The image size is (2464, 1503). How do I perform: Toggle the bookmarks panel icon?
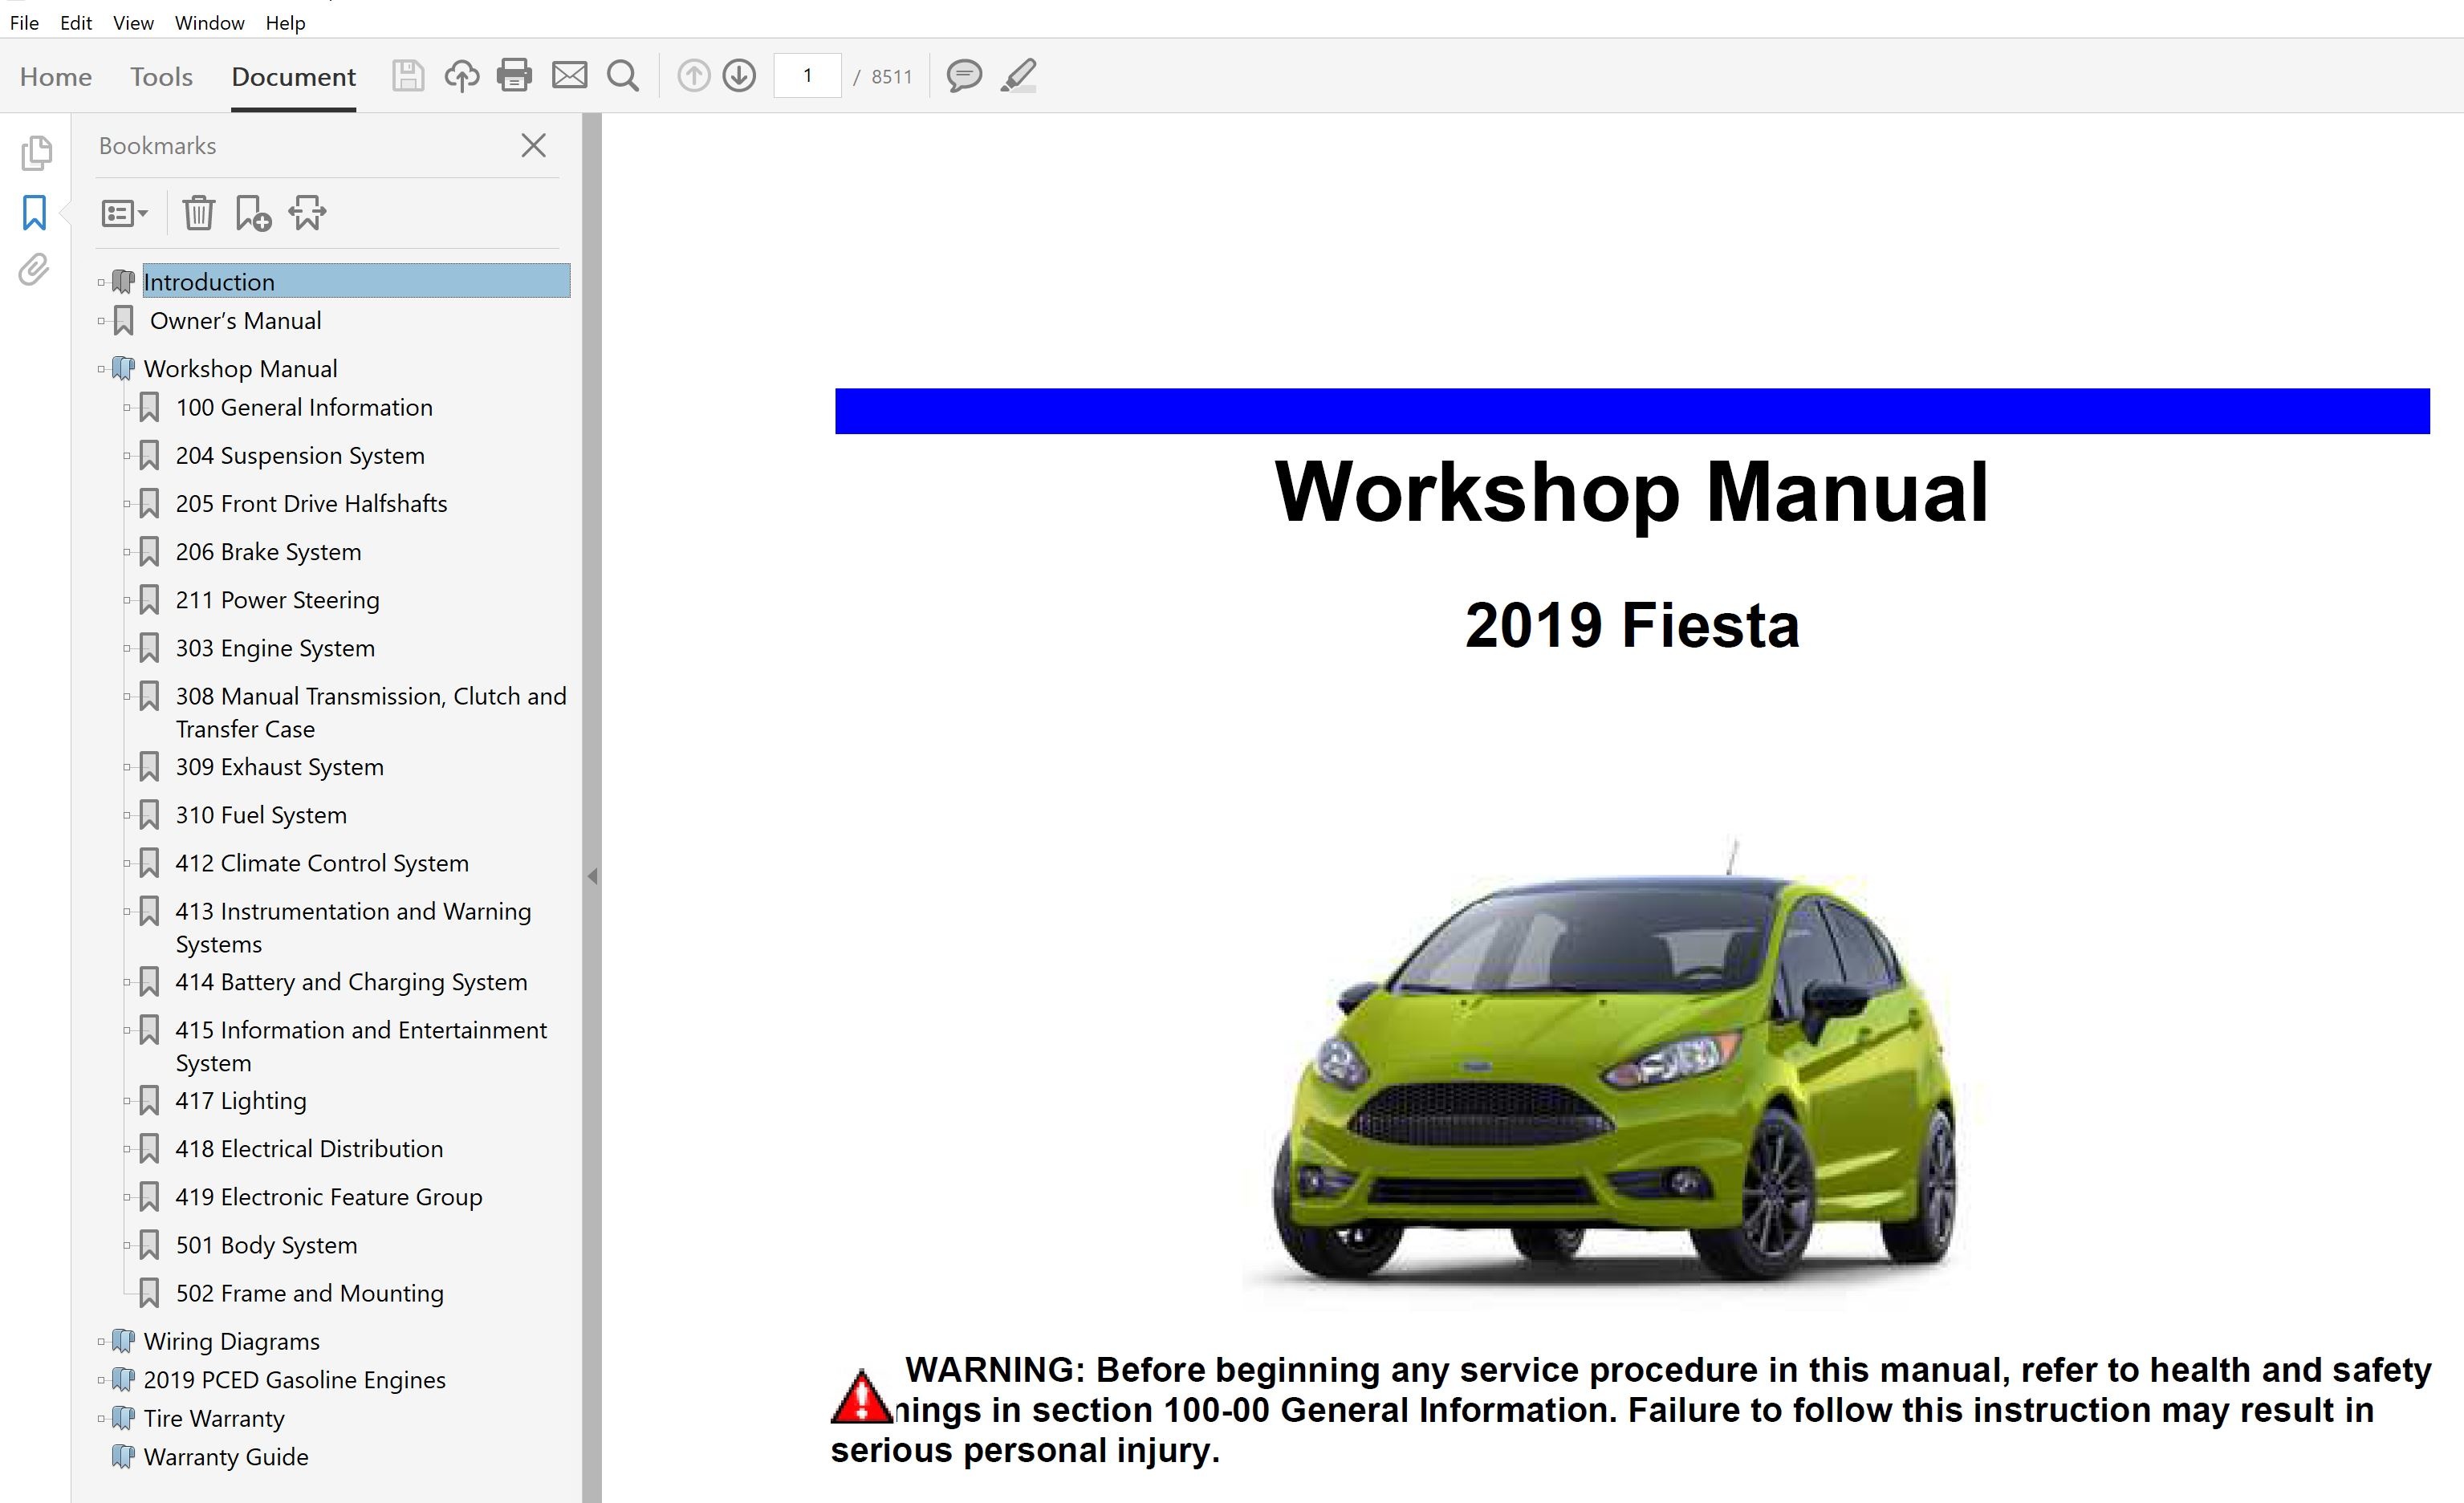34,212
